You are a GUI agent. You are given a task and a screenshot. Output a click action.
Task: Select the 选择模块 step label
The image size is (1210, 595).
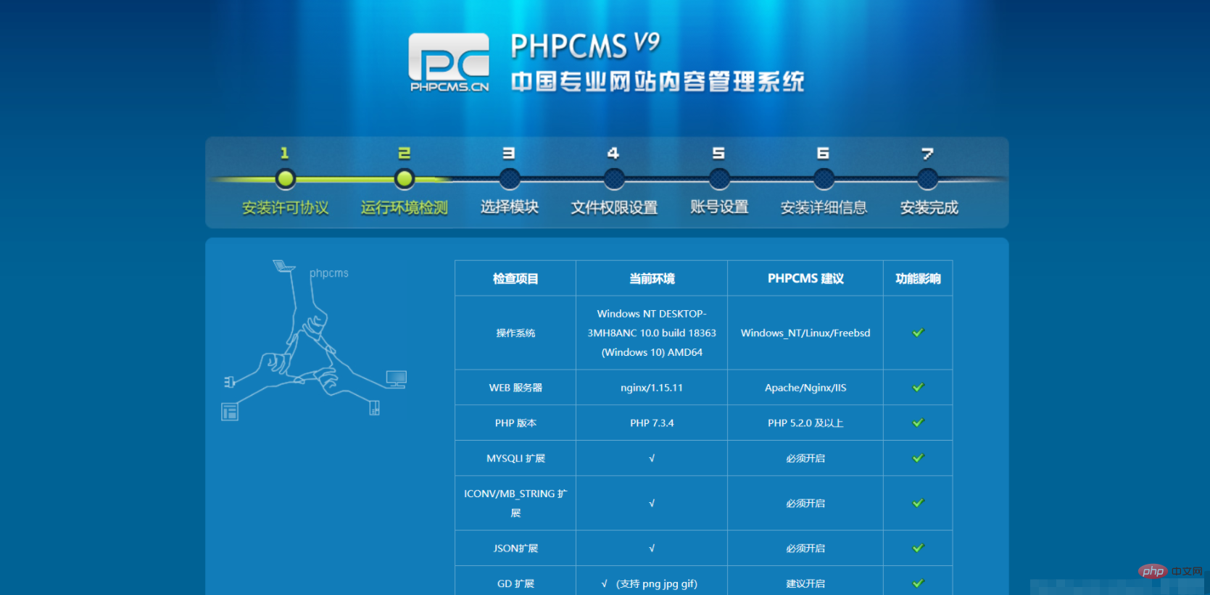point(510,207)
